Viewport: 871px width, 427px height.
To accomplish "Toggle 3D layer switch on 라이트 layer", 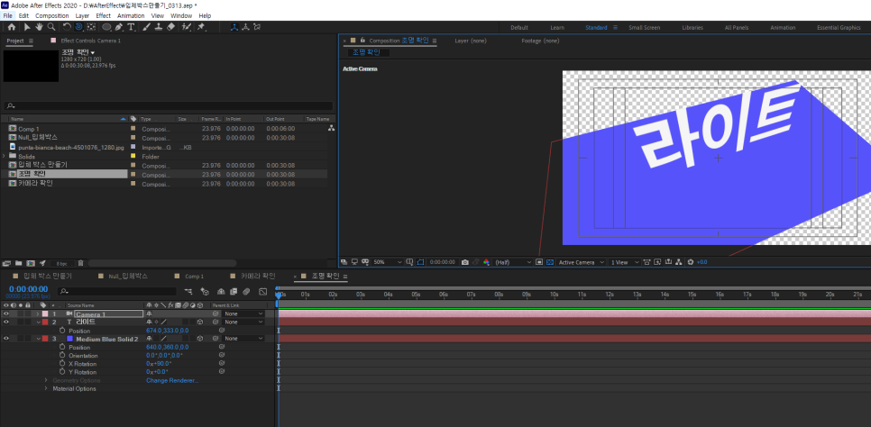I will click(199, 323).
